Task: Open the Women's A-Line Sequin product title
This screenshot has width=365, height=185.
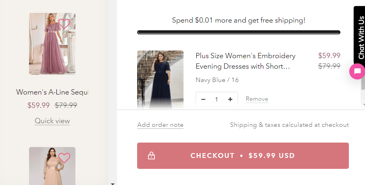Action: point(52,92)
